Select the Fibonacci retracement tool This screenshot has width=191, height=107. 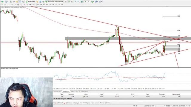[x=21, y=4]
